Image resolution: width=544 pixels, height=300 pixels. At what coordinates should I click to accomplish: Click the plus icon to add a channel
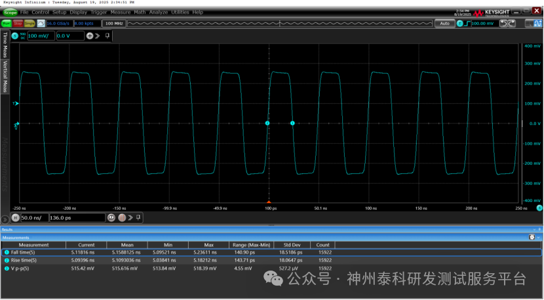tap(90, 36)
